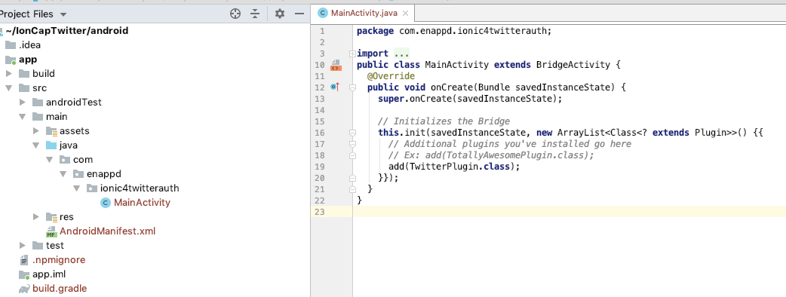Click the fold marker on line 12

coord(352,87)
